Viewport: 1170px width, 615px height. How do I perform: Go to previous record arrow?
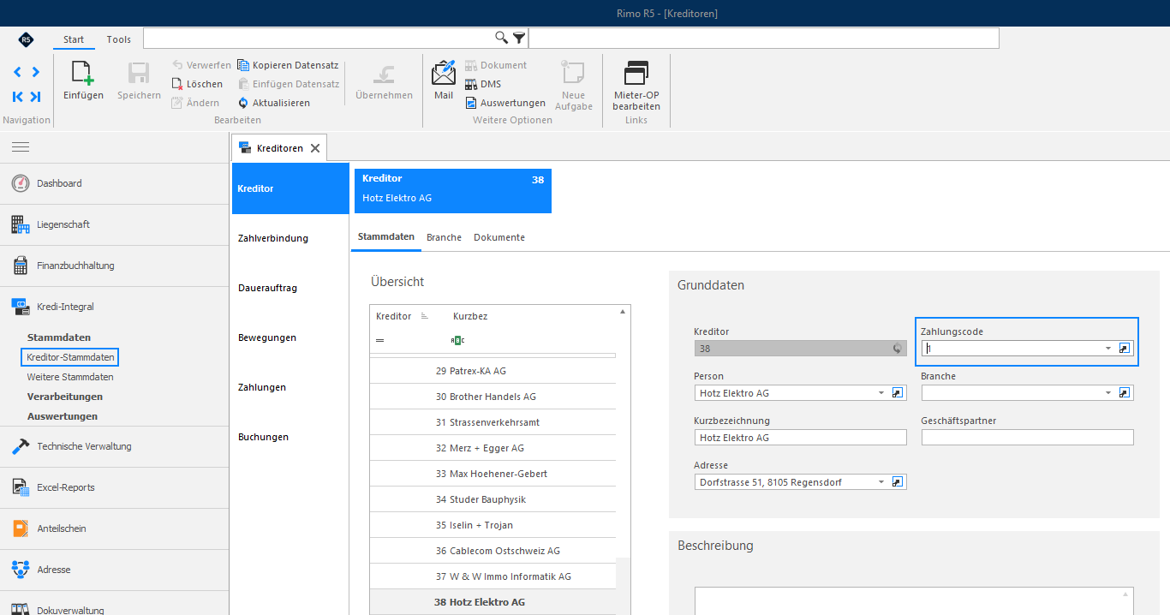(x=18, y=72)
